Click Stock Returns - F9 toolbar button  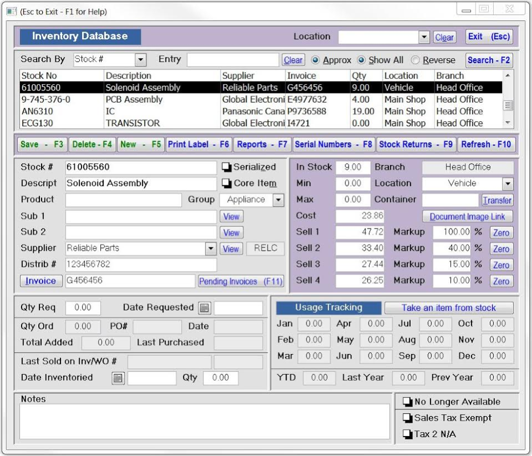coord(416,144)
